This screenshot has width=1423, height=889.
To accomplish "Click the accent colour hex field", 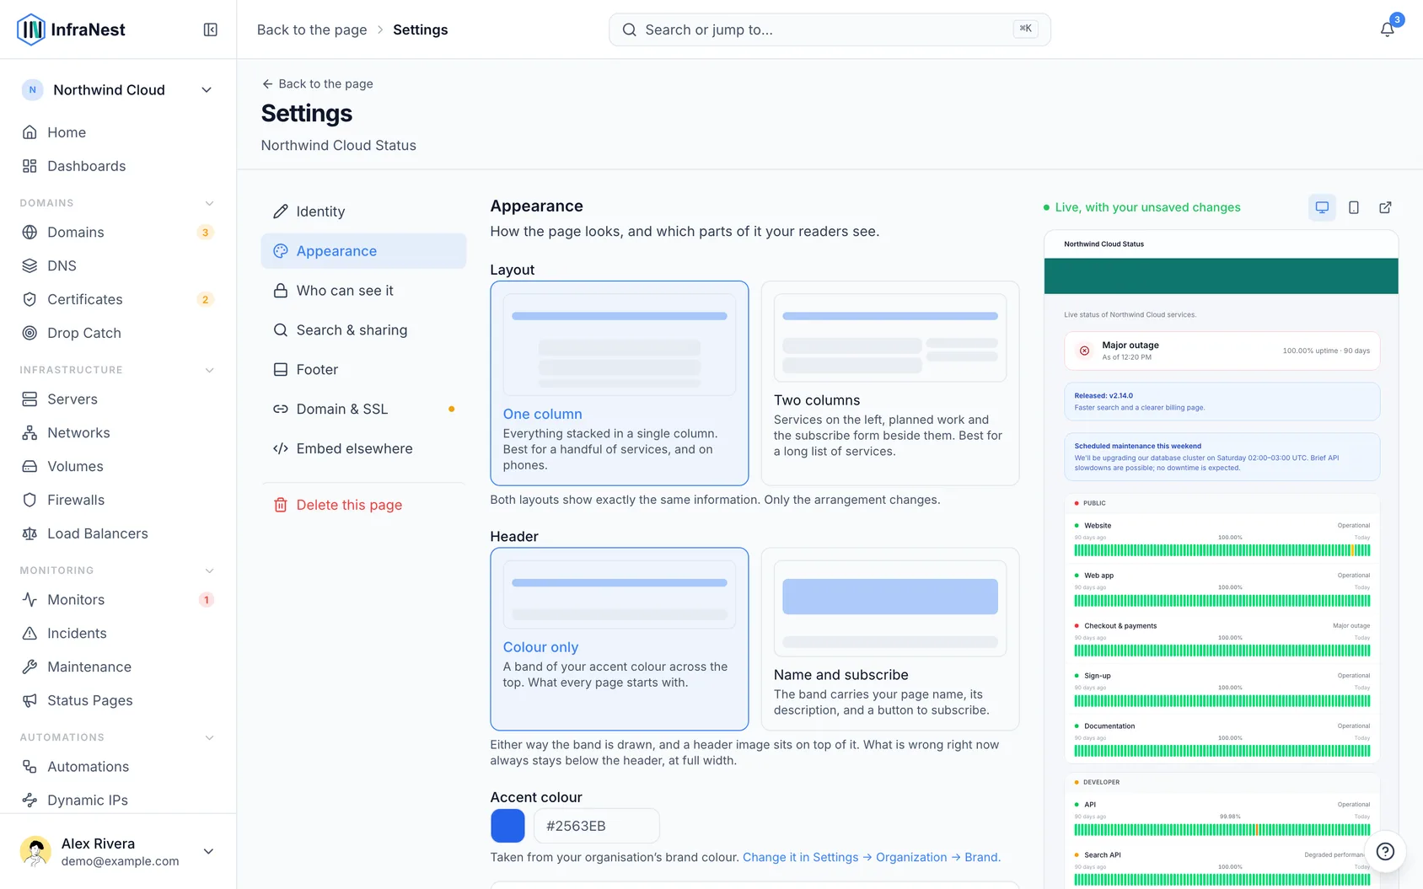I will 597,826.
